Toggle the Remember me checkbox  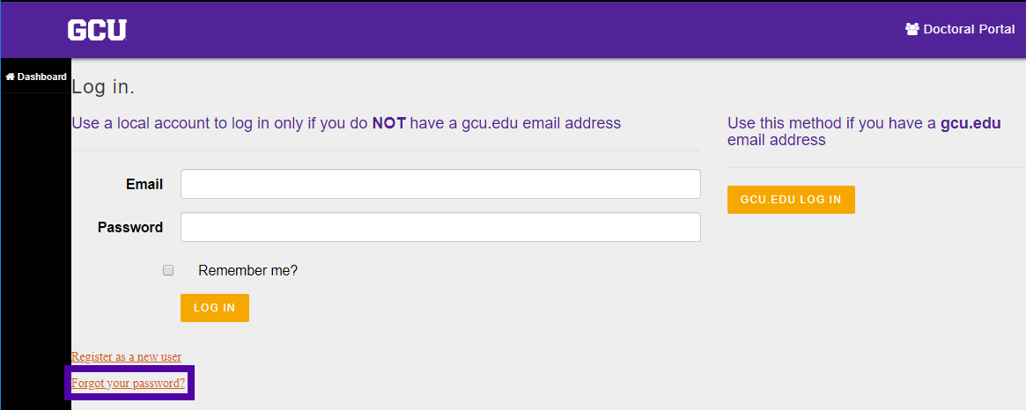pos(168,270)
